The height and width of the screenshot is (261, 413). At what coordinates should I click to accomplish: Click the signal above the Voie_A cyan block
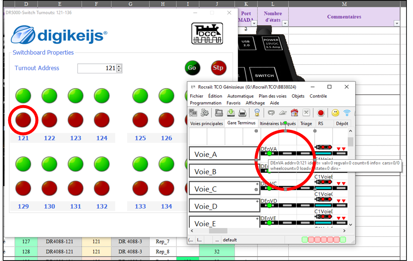click(324, 147)
